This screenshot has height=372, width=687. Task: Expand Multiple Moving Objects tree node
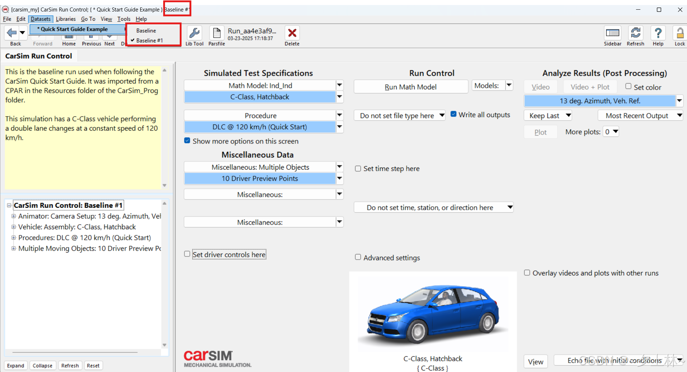(x=14, y=248)
